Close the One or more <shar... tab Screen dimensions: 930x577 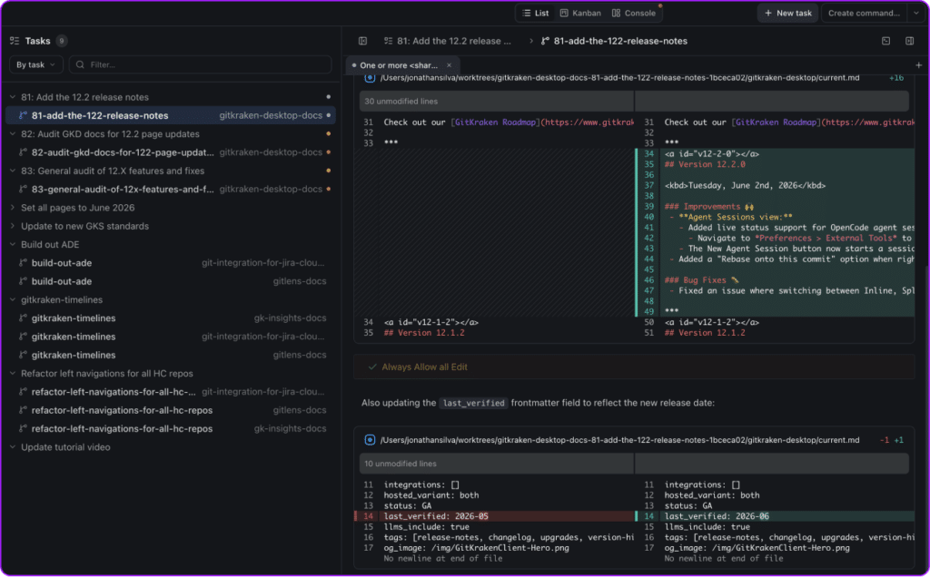click(449, 65)
